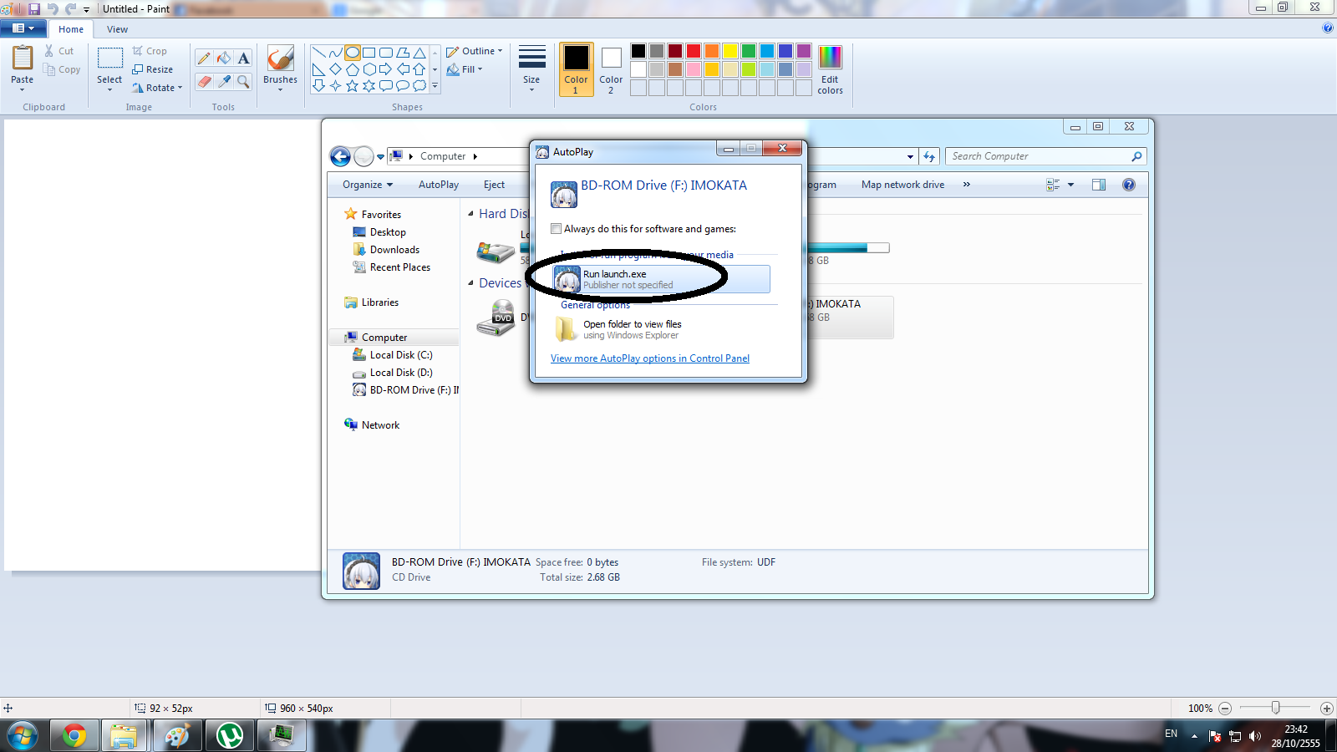Open Google Chrome from the taskbar

[x=74, y=736]
